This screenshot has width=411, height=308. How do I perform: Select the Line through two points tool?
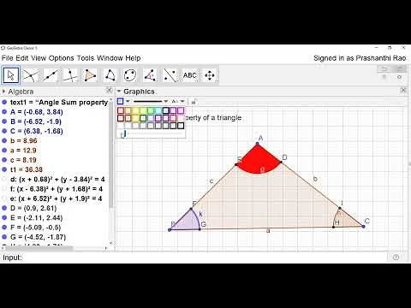pos(51,75)
